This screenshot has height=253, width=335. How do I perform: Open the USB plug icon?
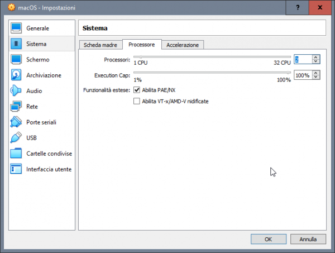pyautogui.click(x=16, y=137)
